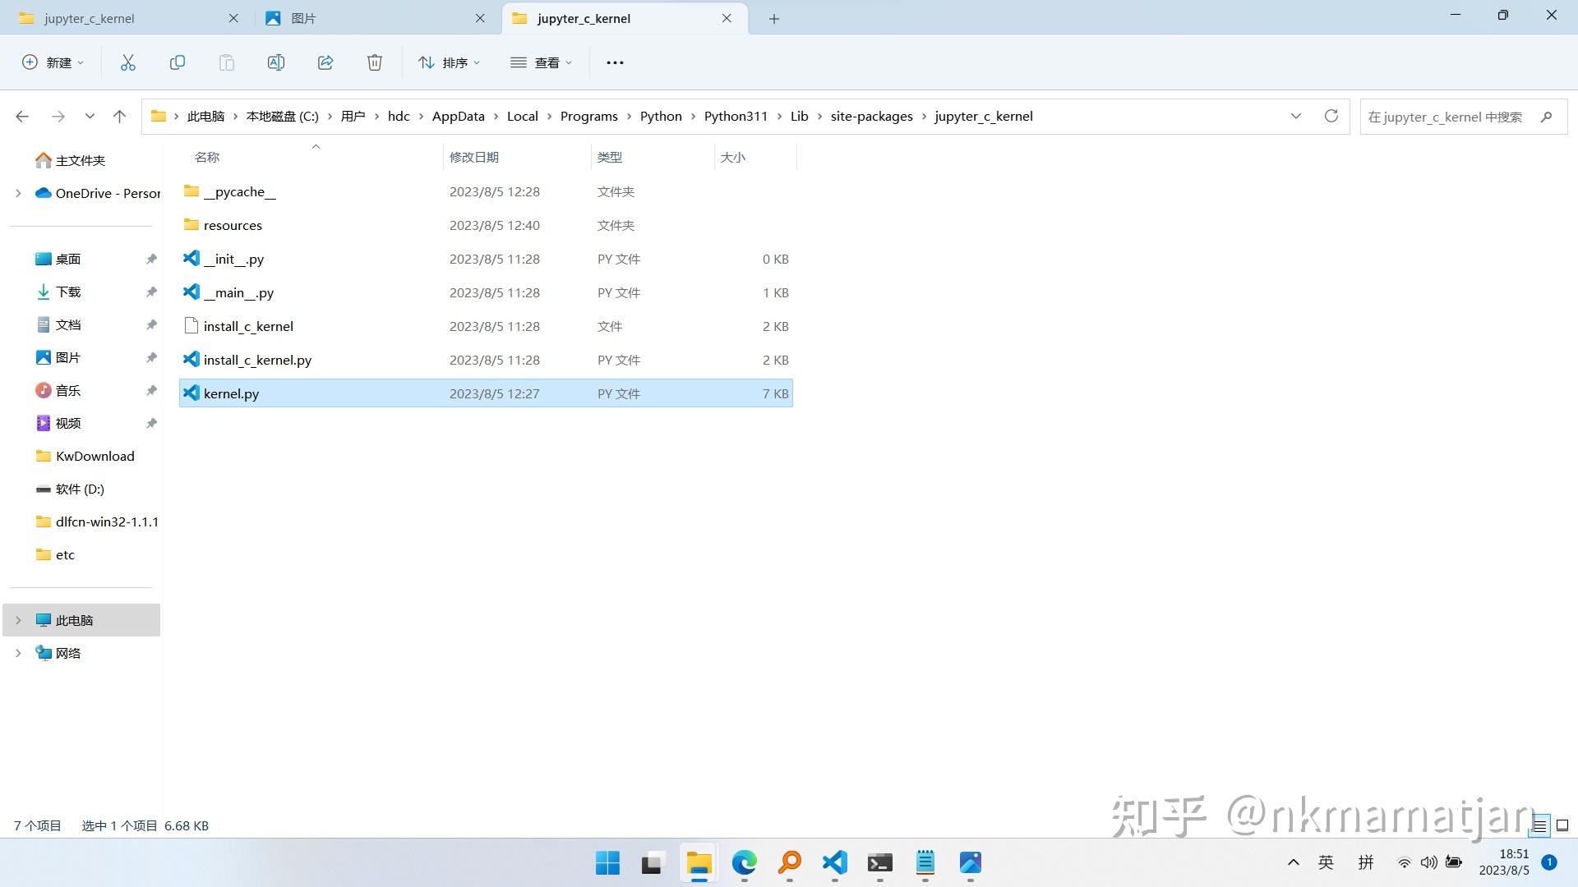Switch to details layout using bottom-right toggle
1578x887 pixels.
1539,825
